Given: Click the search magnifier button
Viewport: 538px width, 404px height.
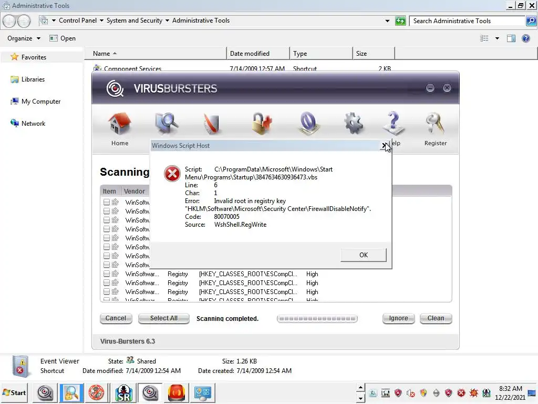Looking at the screenshot, I should pyautogui.click(x=531, y=21).
